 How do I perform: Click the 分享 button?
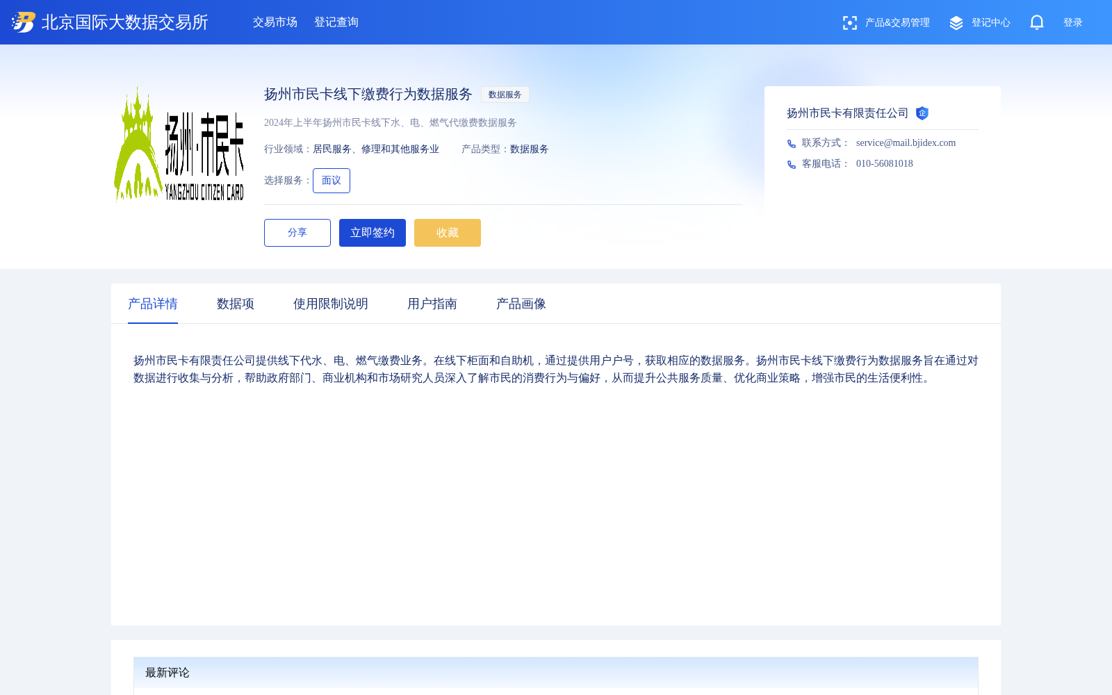click(297, 233)
